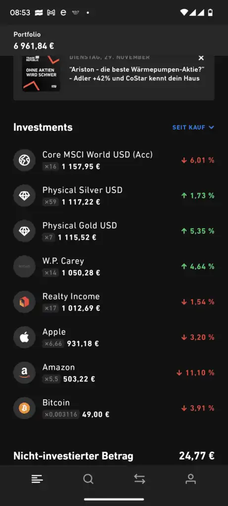Open the search tab

(88, 479)
